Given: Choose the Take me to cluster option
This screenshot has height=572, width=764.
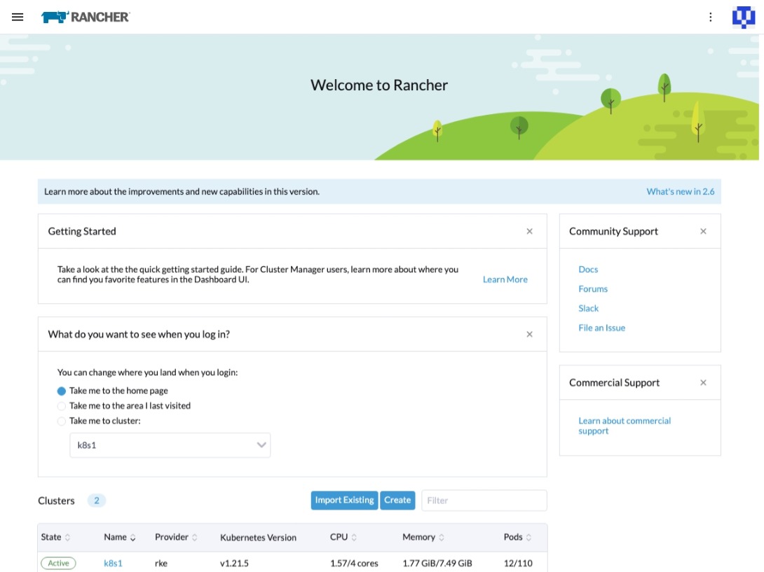Looking at the screenshot, I should pyautogui.click(x=62, y=421).
